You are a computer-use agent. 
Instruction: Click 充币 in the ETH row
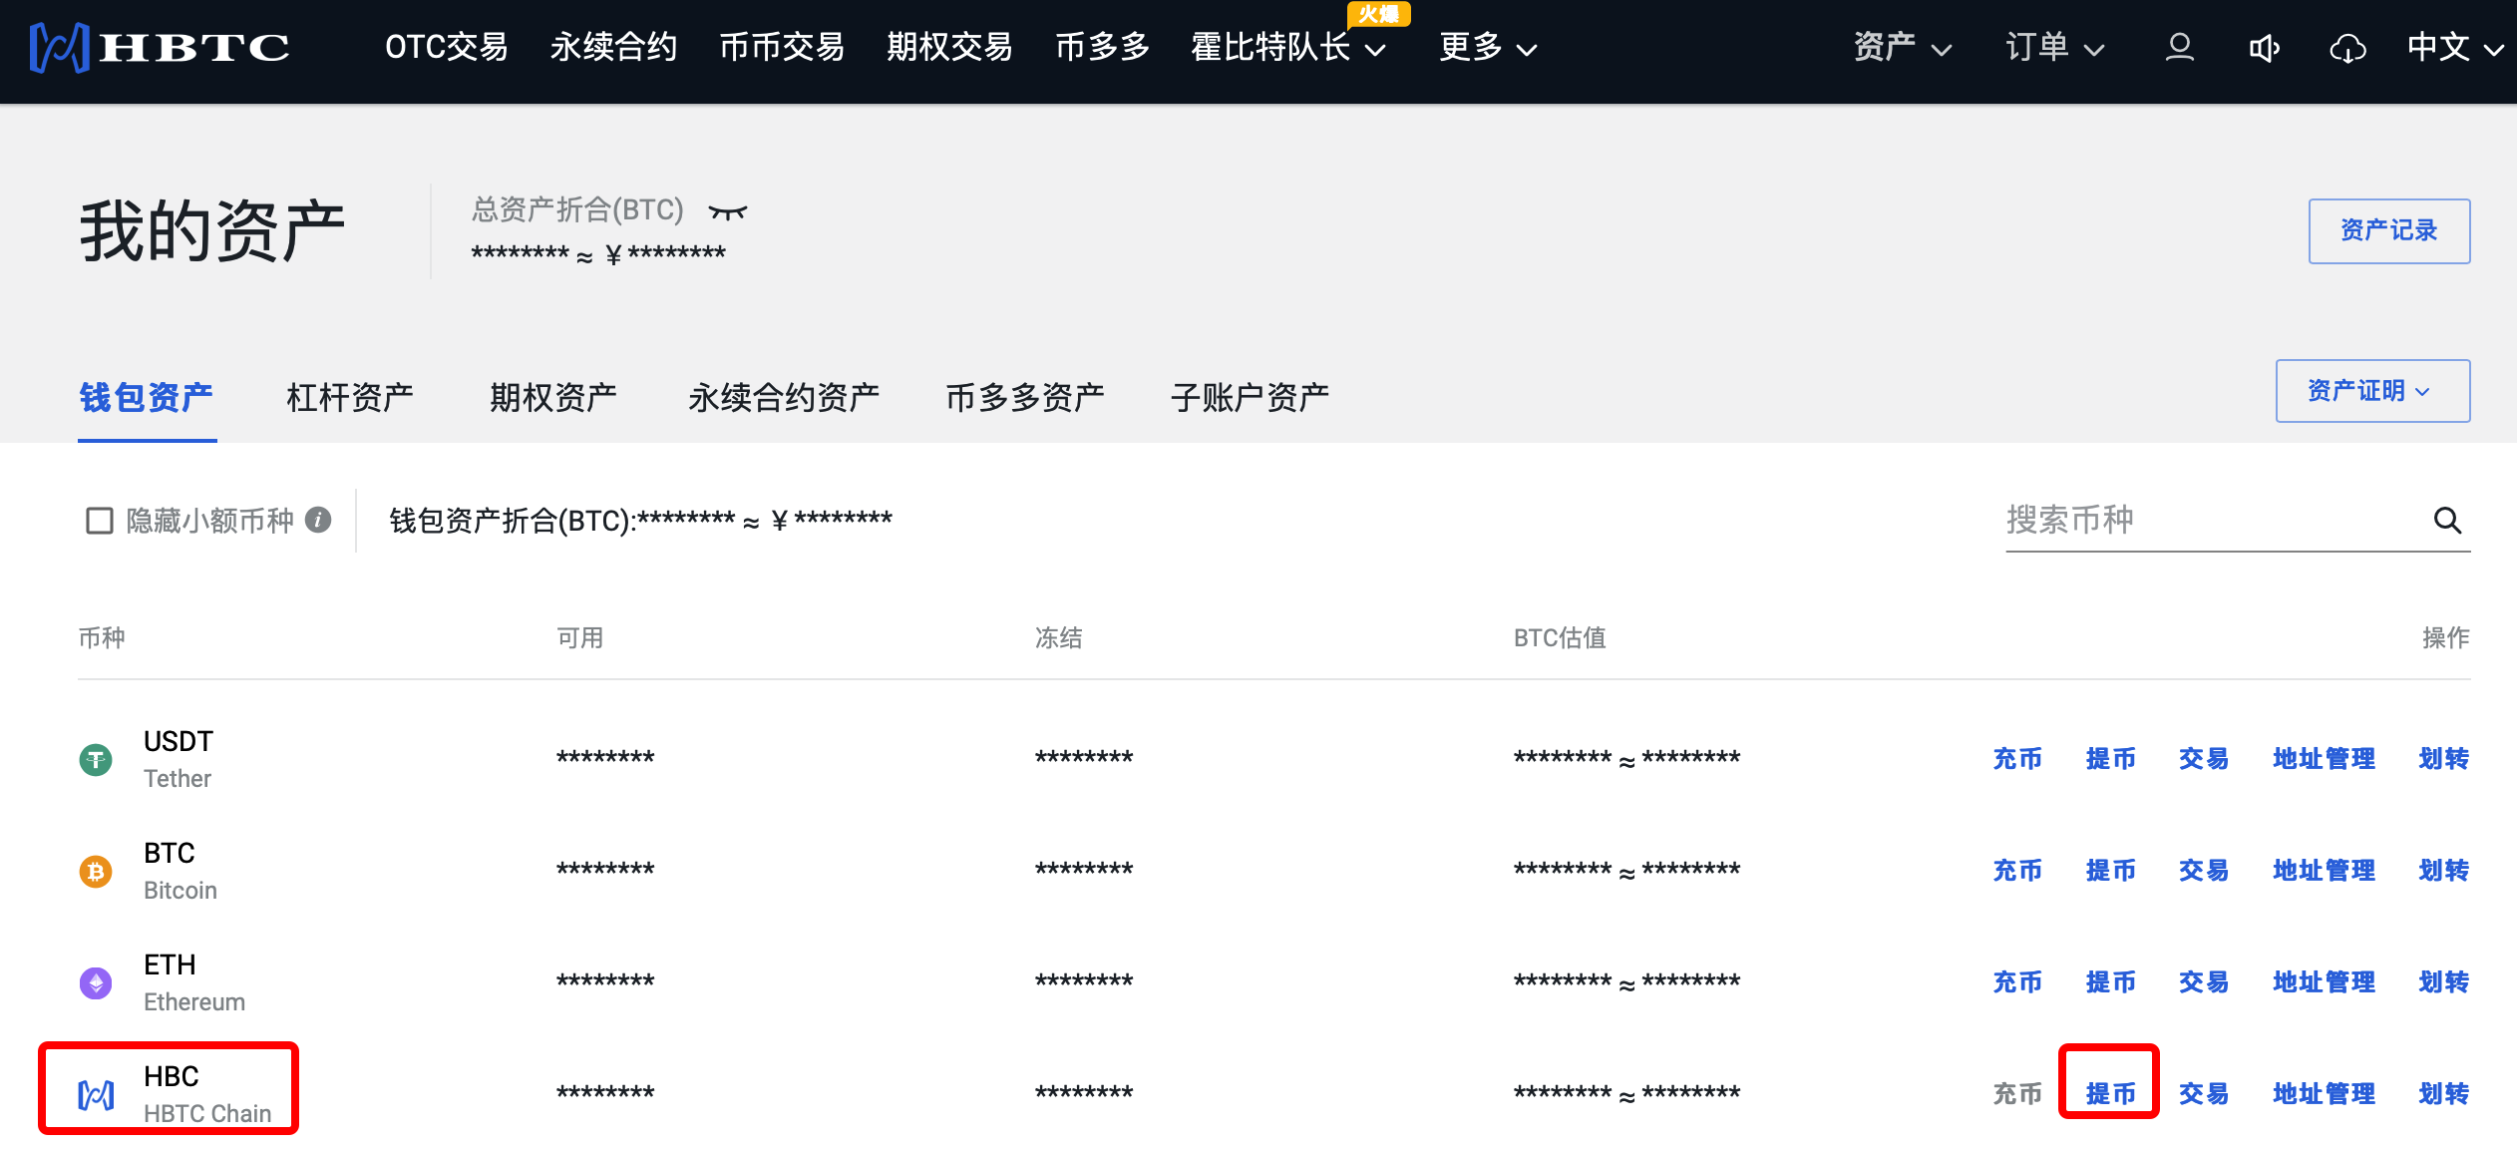click(x=2017, y=982)
